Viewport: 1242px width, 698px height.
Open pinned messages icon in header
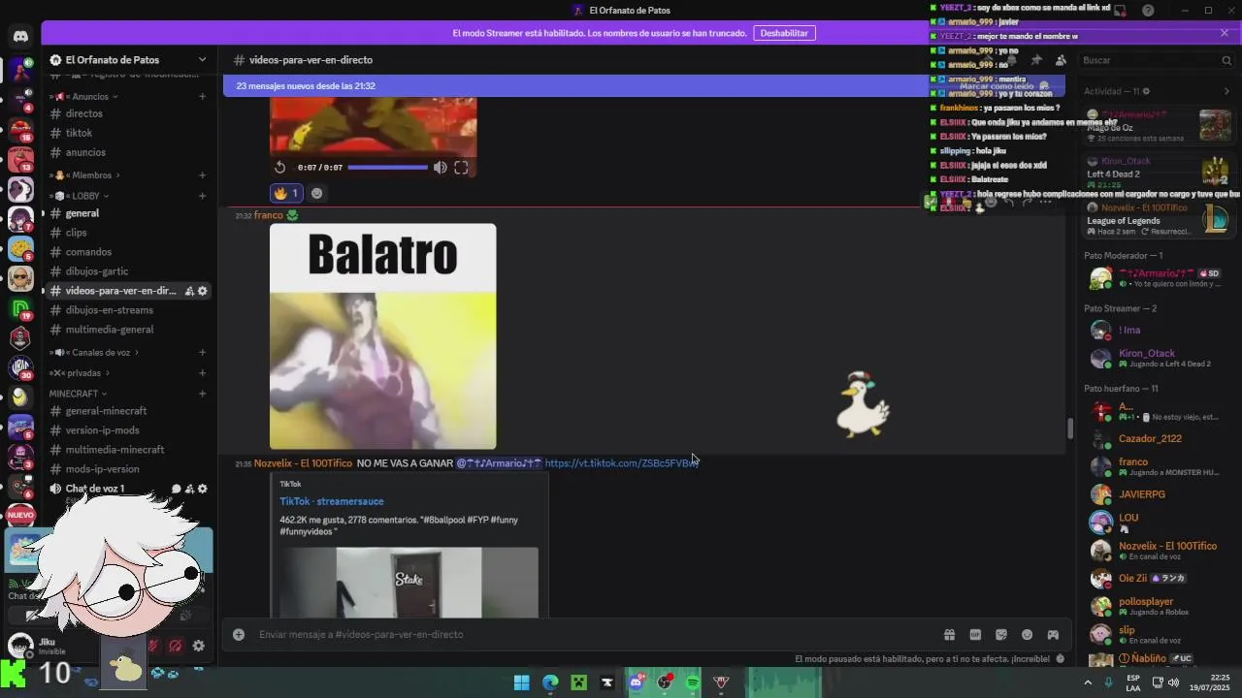1036,60
